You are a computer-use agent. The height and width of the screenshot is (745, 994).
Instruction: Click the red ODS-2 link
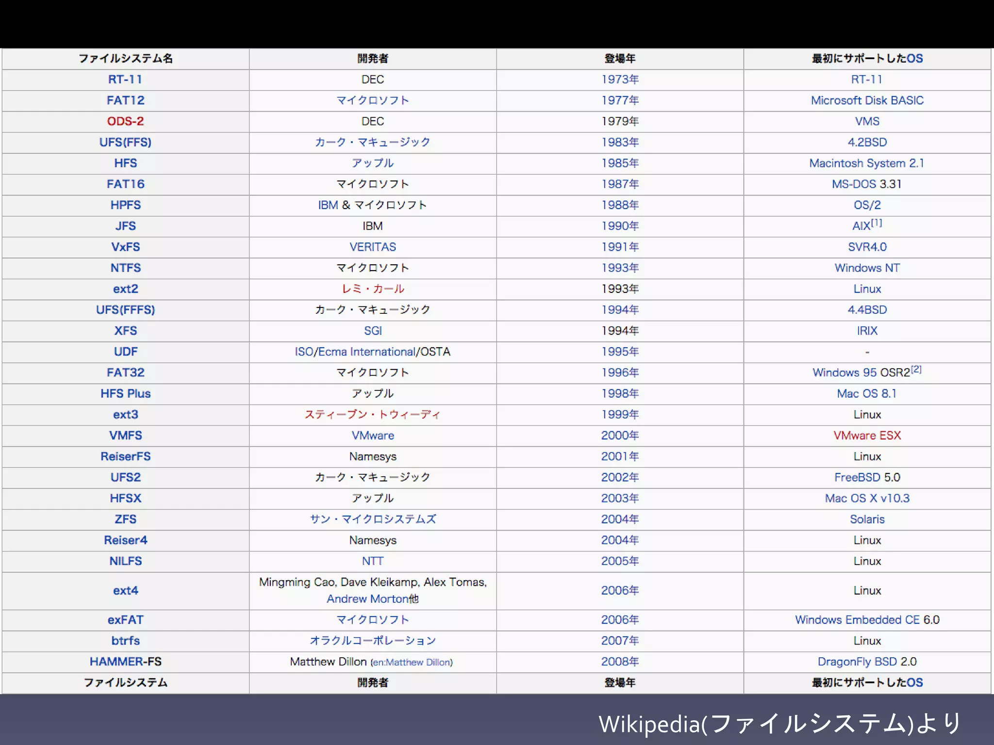pos(125,121)
